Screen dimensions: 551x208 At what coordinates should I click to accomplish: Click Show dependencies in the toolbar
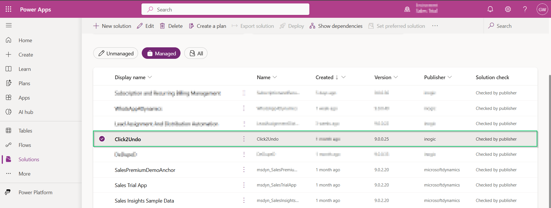pos(336,26)
